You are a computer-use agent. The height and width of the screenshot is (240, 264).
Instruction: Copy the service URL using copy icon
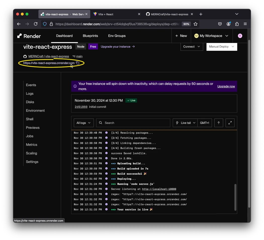click(x=78, y=63)
